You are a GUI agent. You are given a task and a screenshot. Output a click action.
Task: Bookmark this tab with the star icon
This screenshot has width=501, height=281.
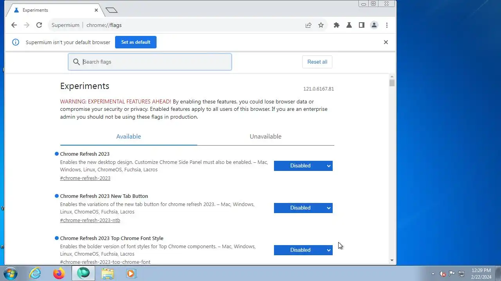pos(321,25)
